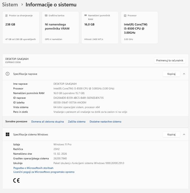190x193 pixels.
Task: Click the Informacije o sistemu page title
Action: pos(51,5)
